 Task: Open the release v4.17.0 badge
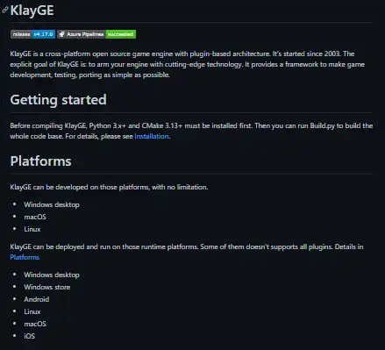(32, 34)
